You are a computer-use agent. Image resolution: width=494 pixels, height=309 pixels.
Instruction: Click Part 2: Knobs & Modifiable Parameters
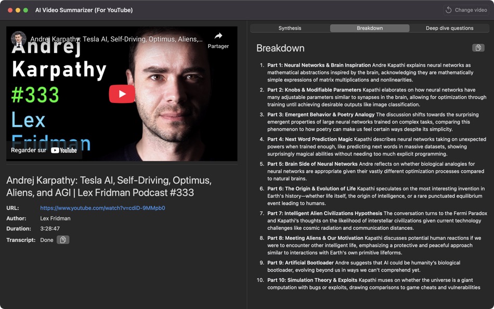[x=315, y=90]
